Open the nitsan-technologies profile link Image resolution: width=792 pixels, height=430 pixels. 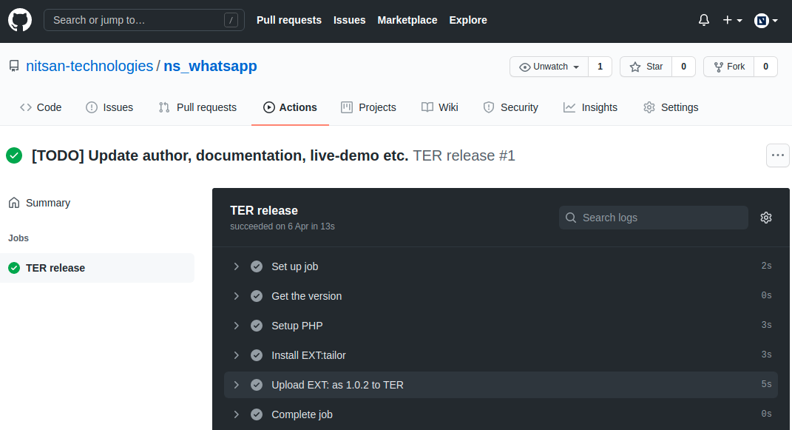tap(89, 66)
